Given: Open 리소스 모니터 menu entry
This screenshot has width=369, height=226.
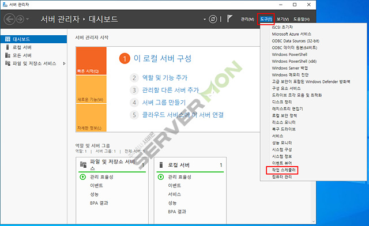Looking at the screenshot, I should pos(284,122).
